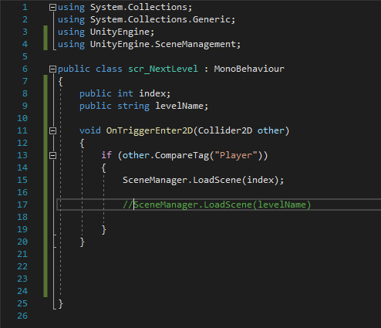Select line number 11 in the gutter
Image resolution: width=381 pixels, height=328 pixels.
point(22,130)
